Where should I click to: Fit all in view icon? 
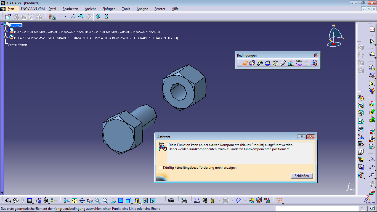pyautogui.click(x=74, y=200)
